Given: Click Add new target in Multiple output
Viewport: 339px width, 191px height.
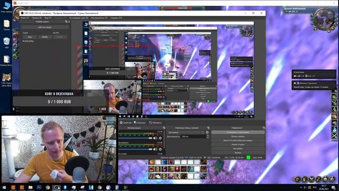Looking at the screenshot, I should click(x=44, y=28).
